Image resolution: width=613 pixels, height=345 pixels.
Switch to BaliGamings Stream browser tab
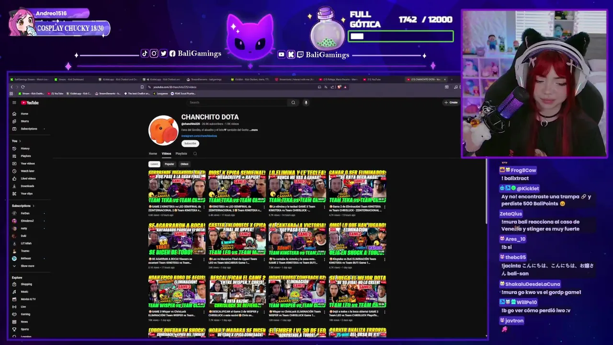click(30, 80)
